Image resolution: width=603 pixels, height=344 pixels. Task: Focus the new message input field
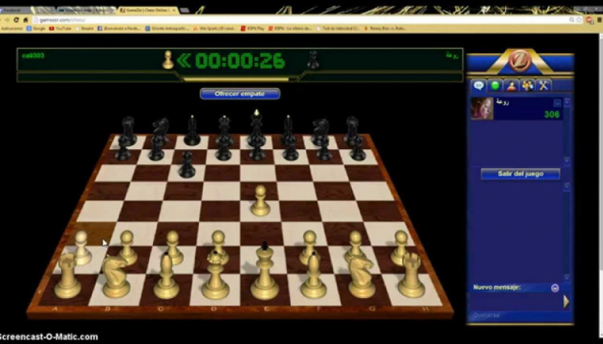516,302
